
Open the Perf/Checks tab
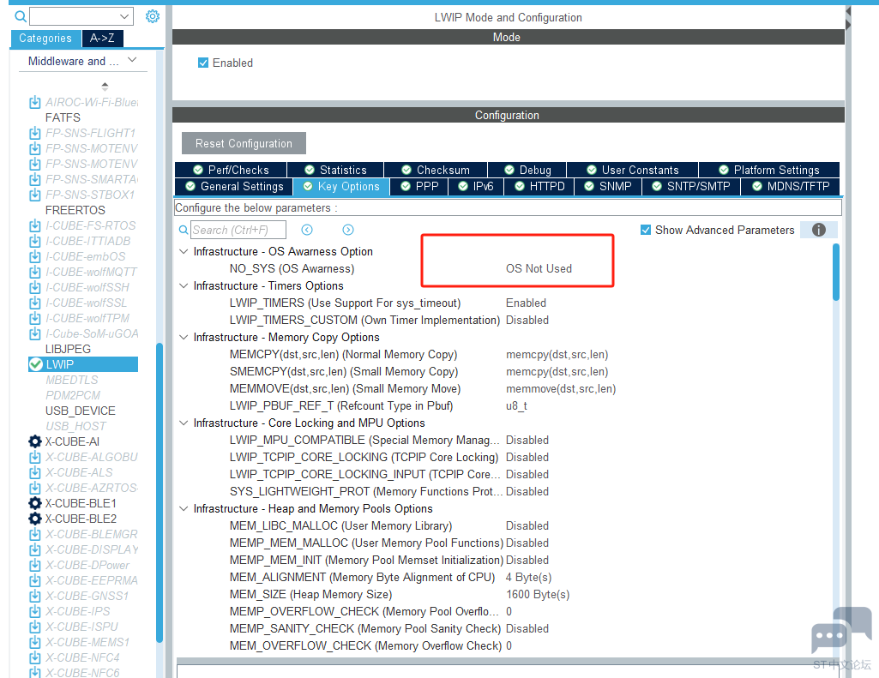pos(231,170)
